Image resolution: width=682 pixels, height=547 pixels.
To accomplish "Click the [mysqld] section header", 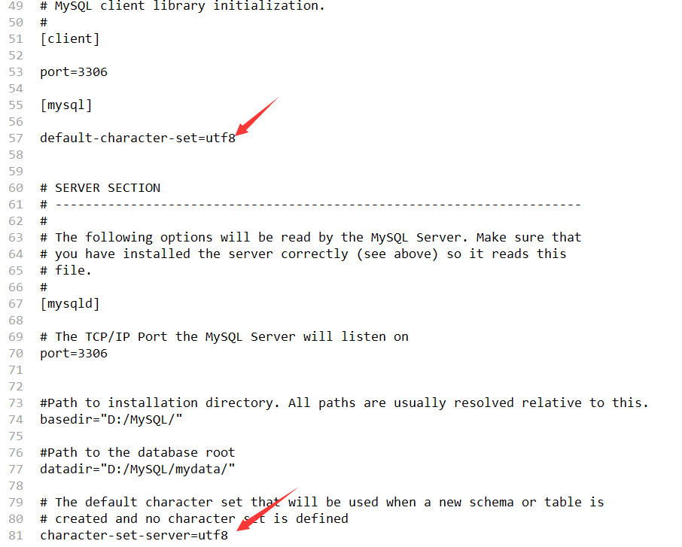I will coord(70,303).
